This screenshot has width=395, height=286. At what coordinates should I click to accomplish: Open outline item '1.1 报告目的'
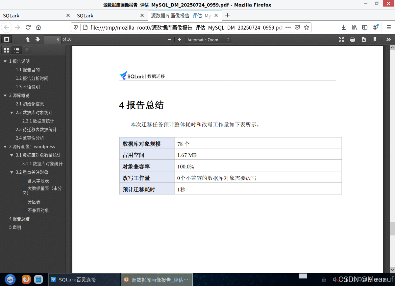[28, 70]
